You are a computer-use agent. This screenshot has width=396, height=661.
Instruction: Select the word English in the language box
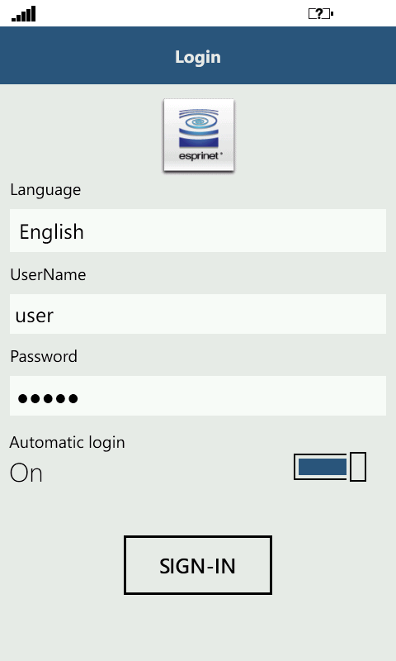click(x=51, y=232)
